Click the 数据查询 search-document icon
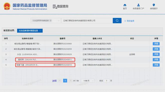This screenshot has height=92, width=165. pyautogui.click(x=55, y=7)
